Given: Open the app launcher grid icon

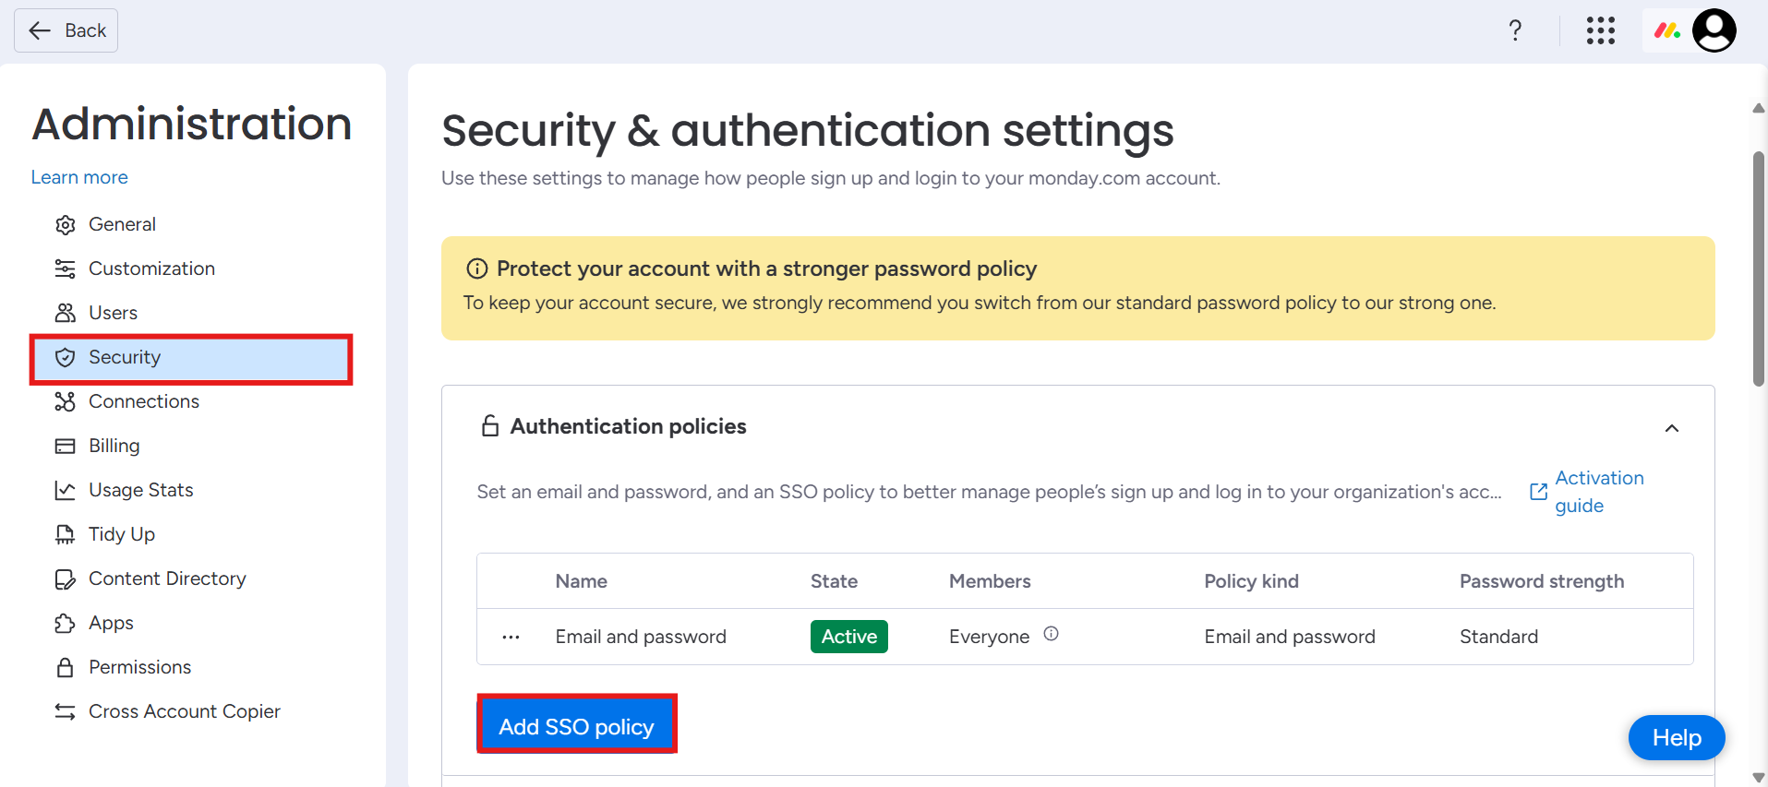Looking at the screenshot, I should tap(1601, 30).
